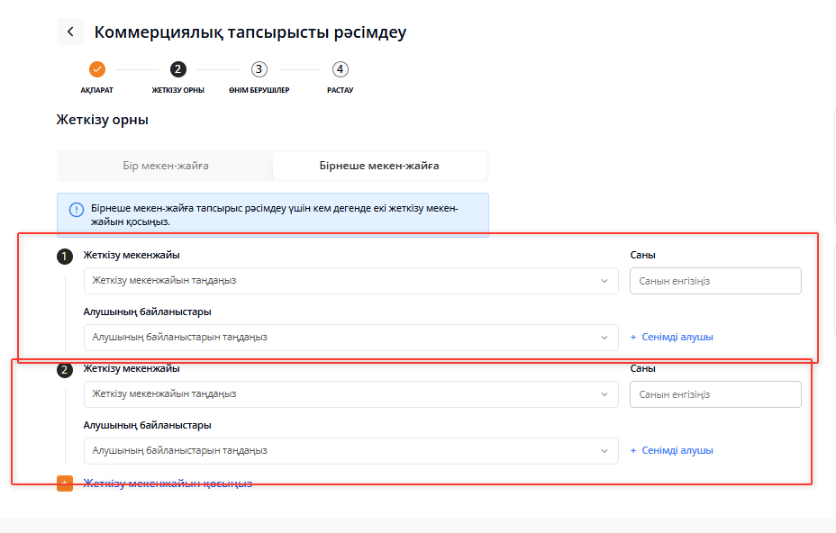Click step 2 Жеткізу орны circle

pos(177,69)
